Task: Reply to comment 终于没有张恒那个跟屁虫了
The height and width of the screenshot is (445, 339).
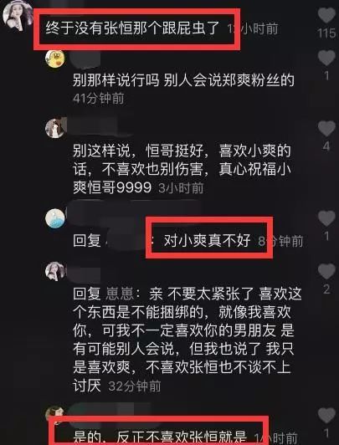Action: point(132,28)
